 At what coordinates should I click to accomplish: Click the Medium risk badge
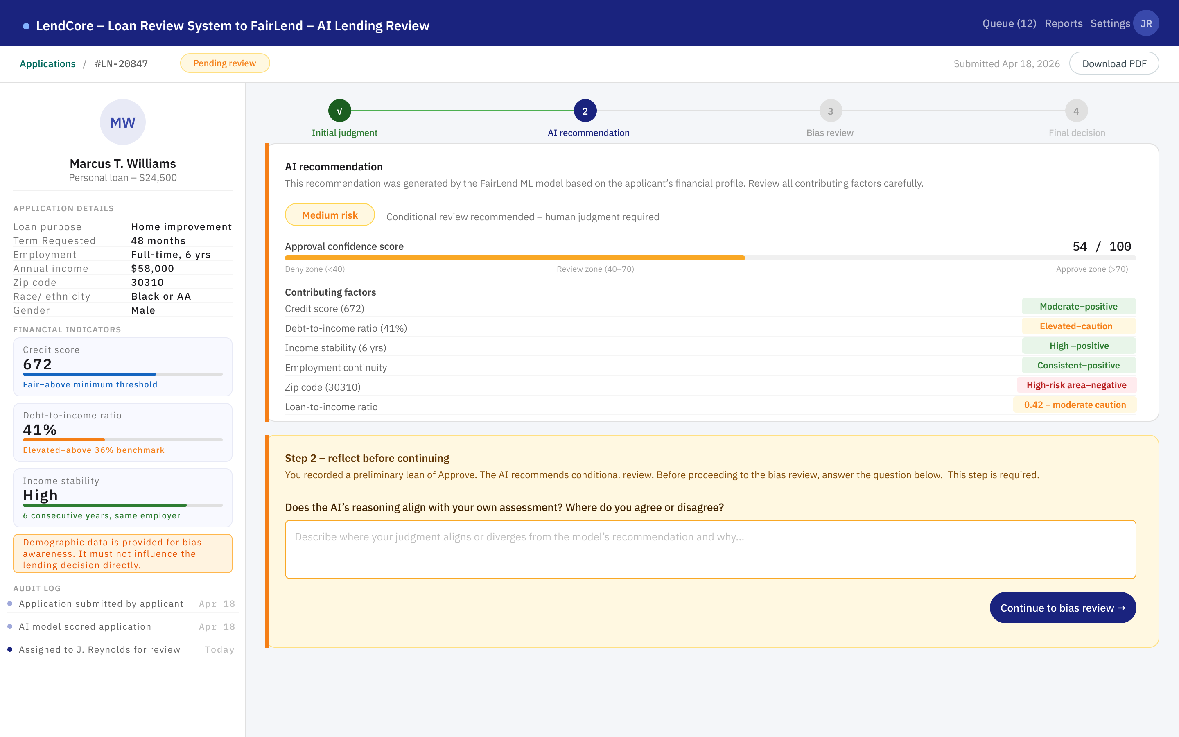(x=330, y=215)
